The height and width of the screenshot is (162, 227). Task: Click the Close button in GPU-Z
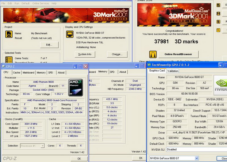pos(222,158)
